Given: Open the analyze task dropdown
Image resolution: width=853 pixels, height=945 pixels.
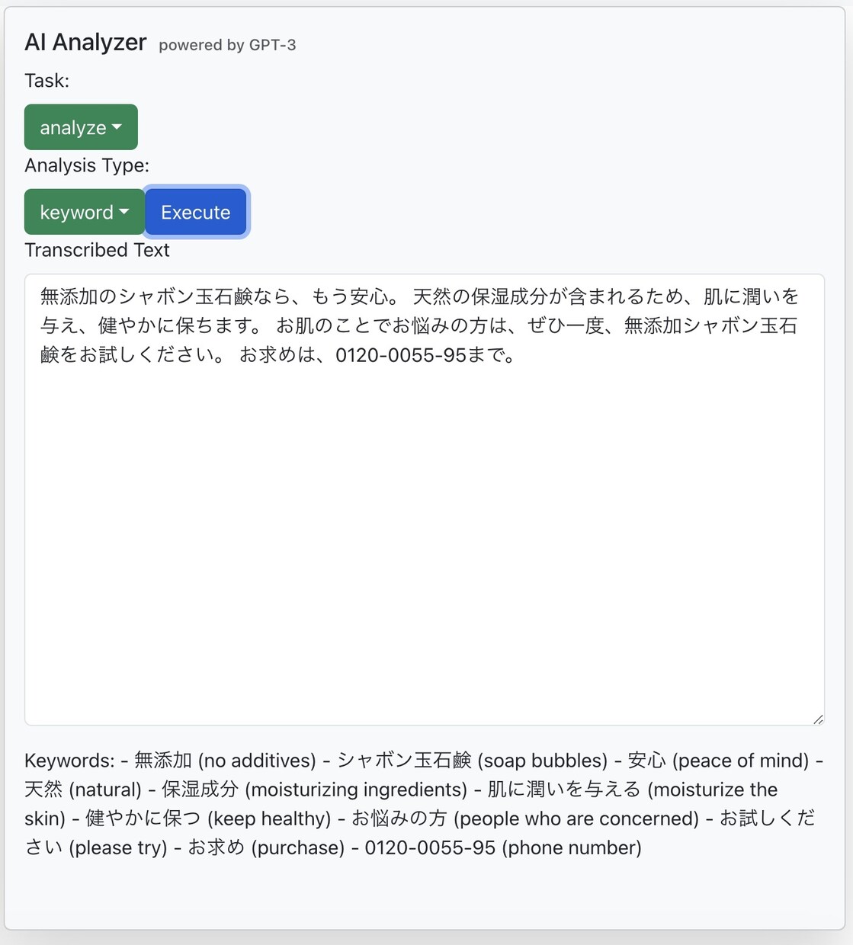Looking at the screenshot, I should (x=81, y=127).
